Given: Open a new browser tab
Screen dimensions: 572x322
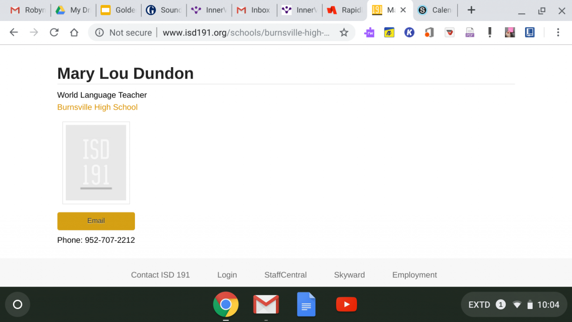Looking at the screenshot, I should (x=471, y=10).
